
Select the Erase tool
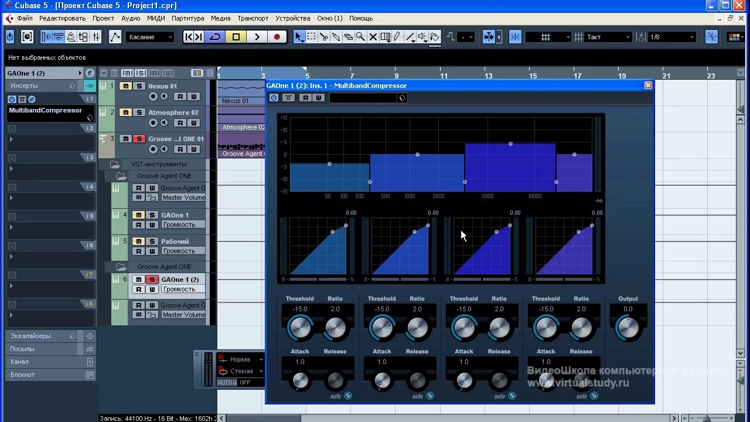pyautogui.click(x=349, y=37)
